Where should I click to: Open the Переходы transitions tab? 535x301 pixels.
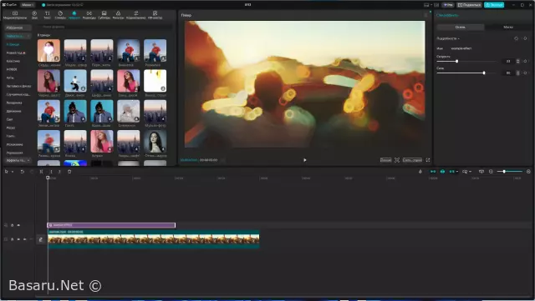(89, 15)
